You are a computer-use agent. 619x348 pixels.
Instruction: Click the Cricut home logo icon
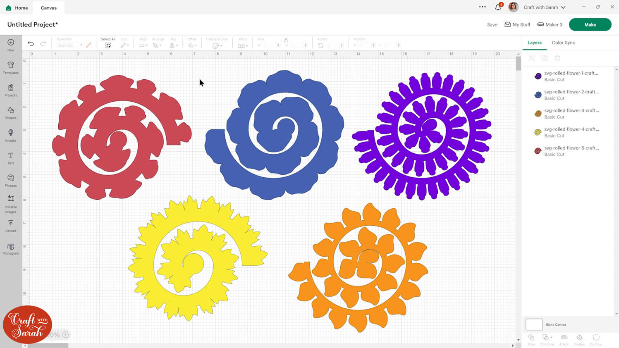click(8, 8)
